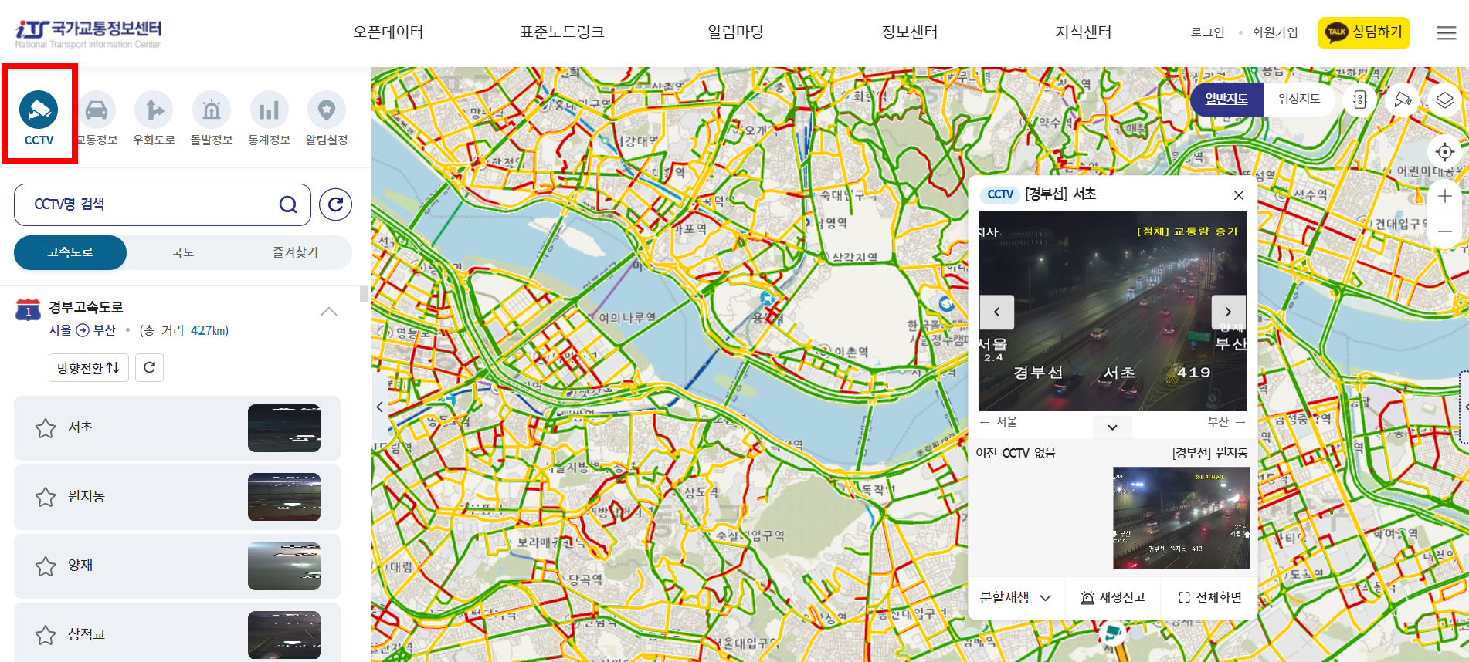This screenshot has width=1469, height=662.
Task: Zoom out map with minus button
Action: tap(1445, 231)
